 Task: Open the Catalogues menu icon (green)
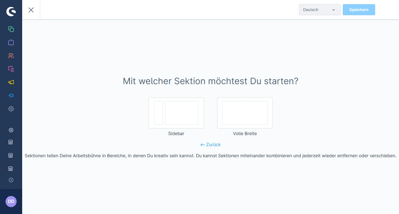[11, 29]
